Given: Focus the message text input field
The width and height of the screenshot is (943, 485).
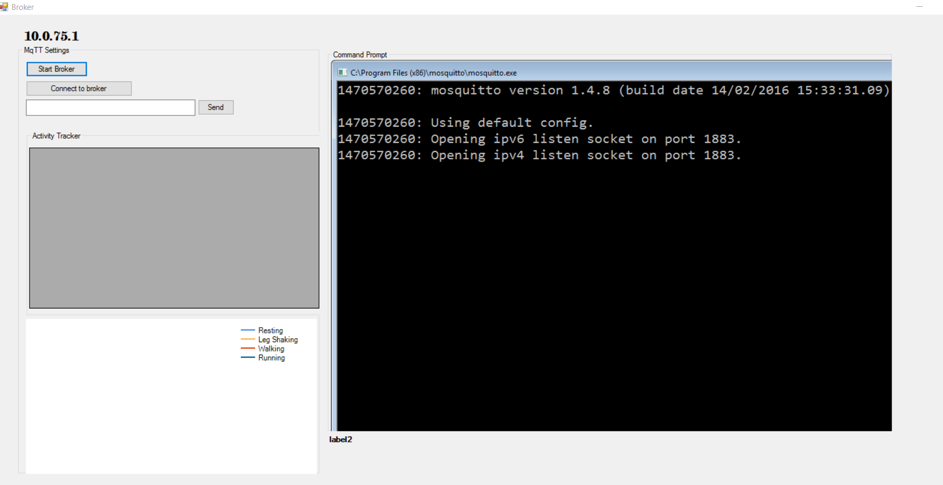Looking at the screenshot, I should point(111,107).
